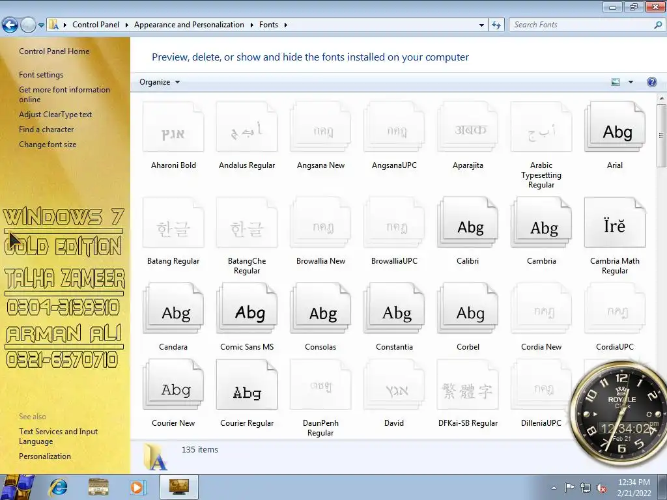
Task: Select the Constantia font family icon
Action: click(394, 308)
